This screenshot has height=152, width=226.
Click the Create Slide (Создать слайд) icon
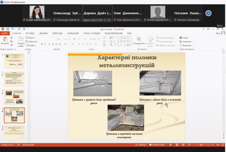click(x=21, y=39)
